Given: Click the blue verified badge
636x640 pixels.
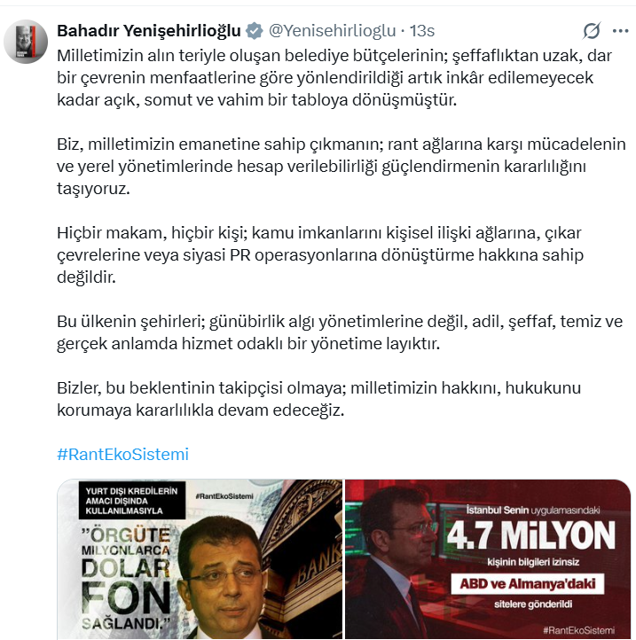Looking at the screenshot, I should (254, 31).
